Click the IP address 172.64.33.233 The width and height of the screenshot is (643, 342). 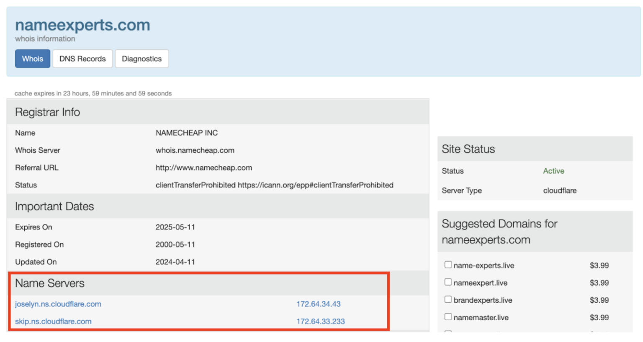[x=321, y=321]
